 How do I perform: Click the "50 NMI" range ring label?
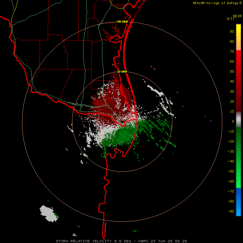pyautogui.click(x=122, y=72)
